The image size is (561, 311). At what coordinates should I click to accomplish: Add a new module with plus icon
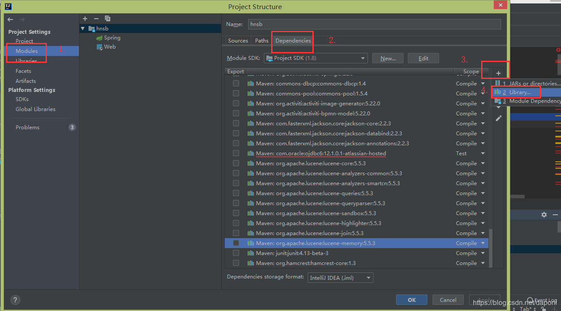point(85,19)
